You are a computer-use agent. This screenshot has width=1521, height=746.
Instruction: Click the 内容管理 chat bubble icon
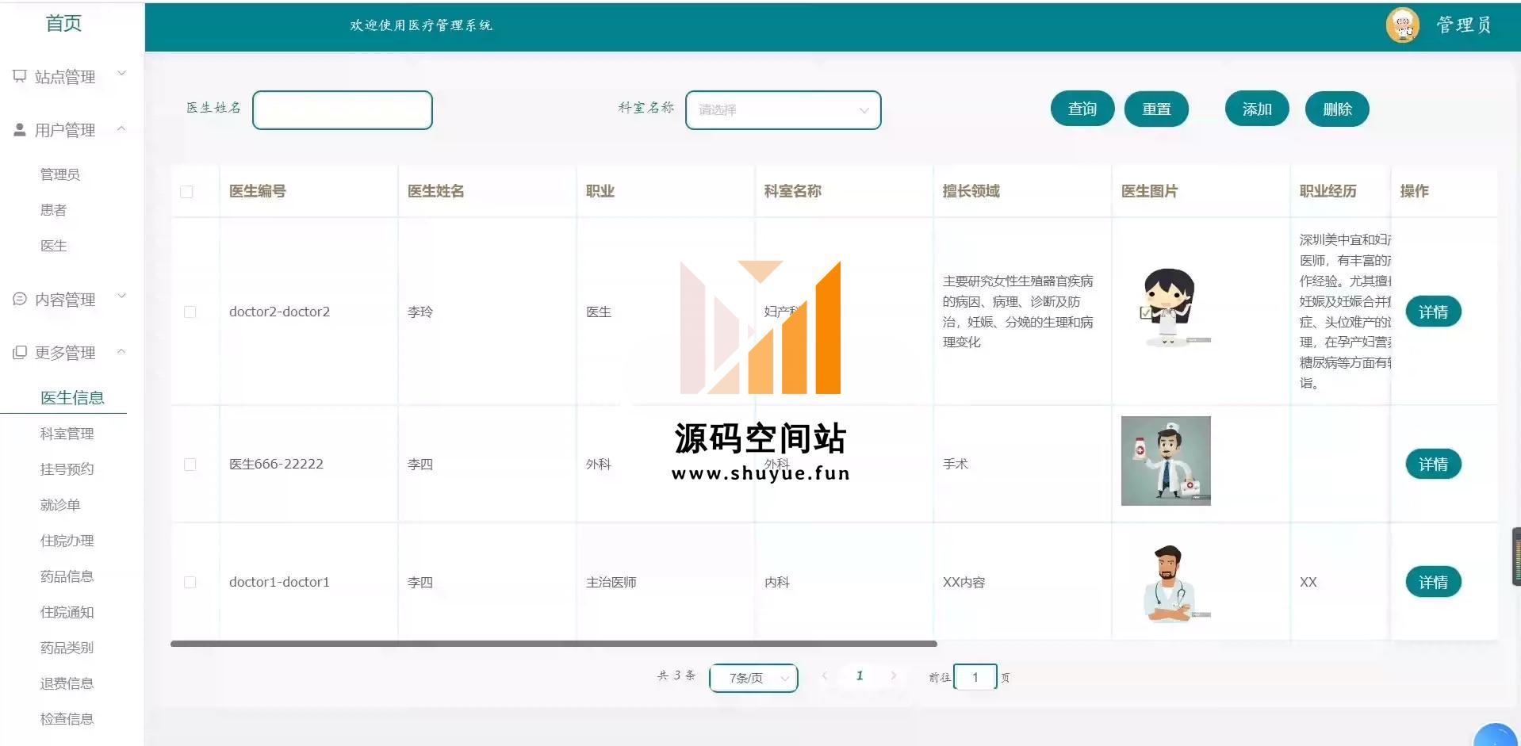coord(20,299)
